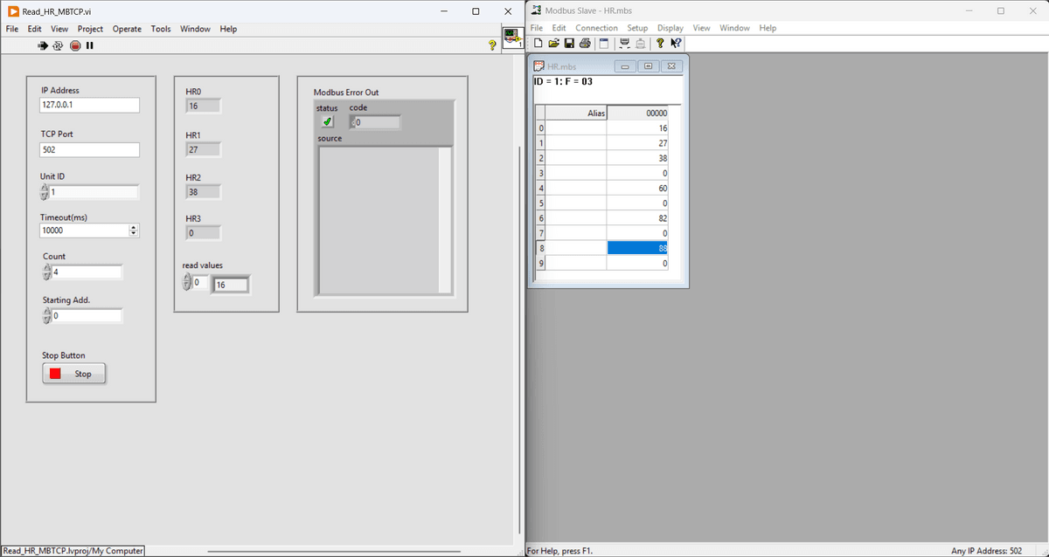The width and height of the screenshot is (1049, 557).
Task: Open file with the folder icon
Action: (553, 44)
